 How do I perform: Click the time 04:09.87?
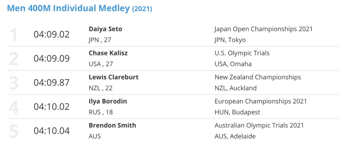pos(52,83)
